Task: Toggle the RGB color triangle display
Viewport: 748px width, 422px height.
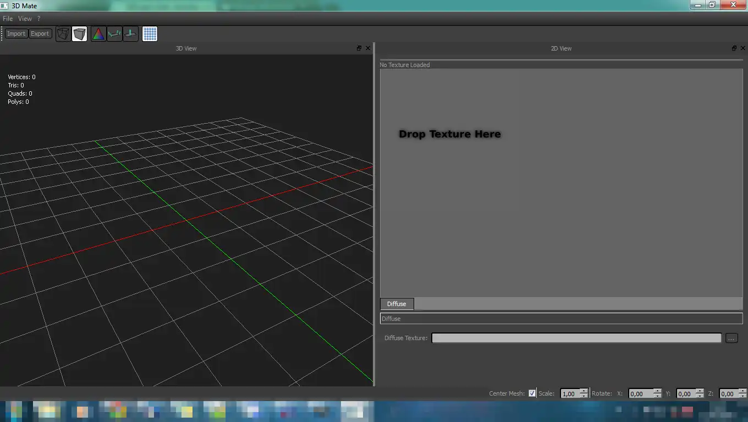Action: tap(98, 34)
